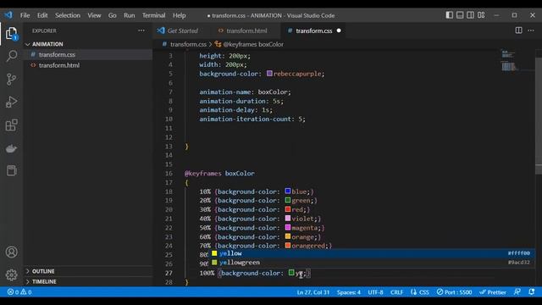Open the Help menu
The width and height of the screenshot is (542, 305).
coord(179,15)
